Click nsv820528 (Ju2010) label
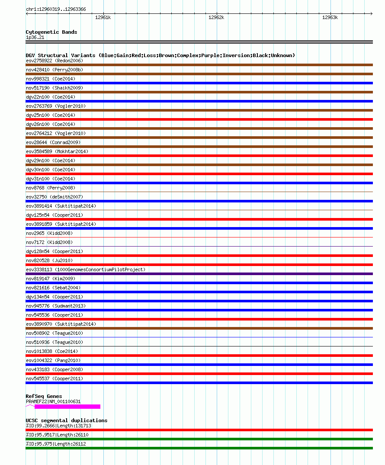The image size is (385, 465). coord(50,260)
